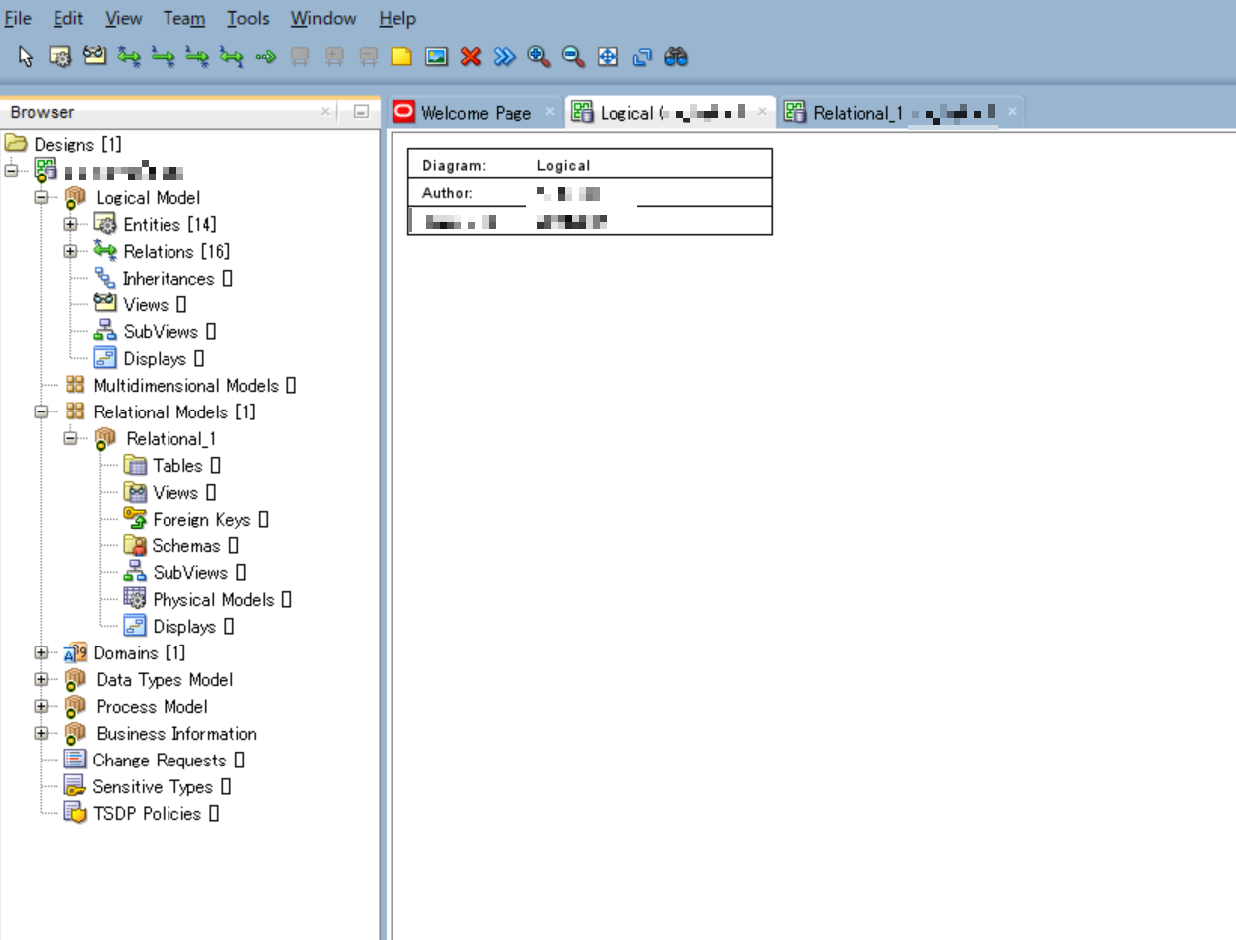
Task: Select Tables under Relational_1
Action: tap(171, 465)
